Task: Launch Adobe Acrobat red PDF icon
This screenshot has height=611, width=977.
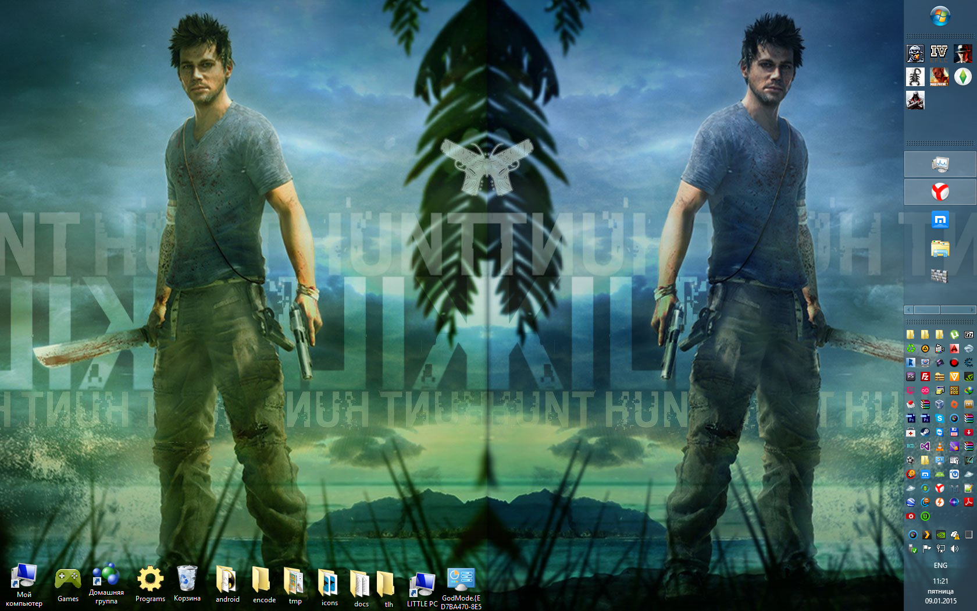Action: (969, 502)
